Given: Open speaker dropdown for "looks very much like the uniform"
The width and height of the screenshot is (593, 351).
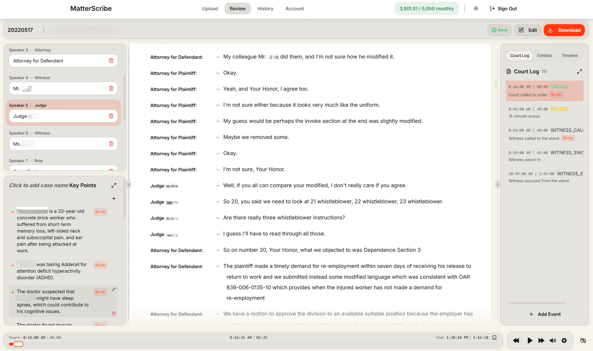Looking at the screenshot, I should 218,105.
